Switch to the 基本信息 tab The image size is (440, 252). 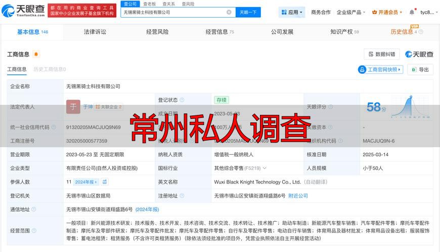click(32, 32)
